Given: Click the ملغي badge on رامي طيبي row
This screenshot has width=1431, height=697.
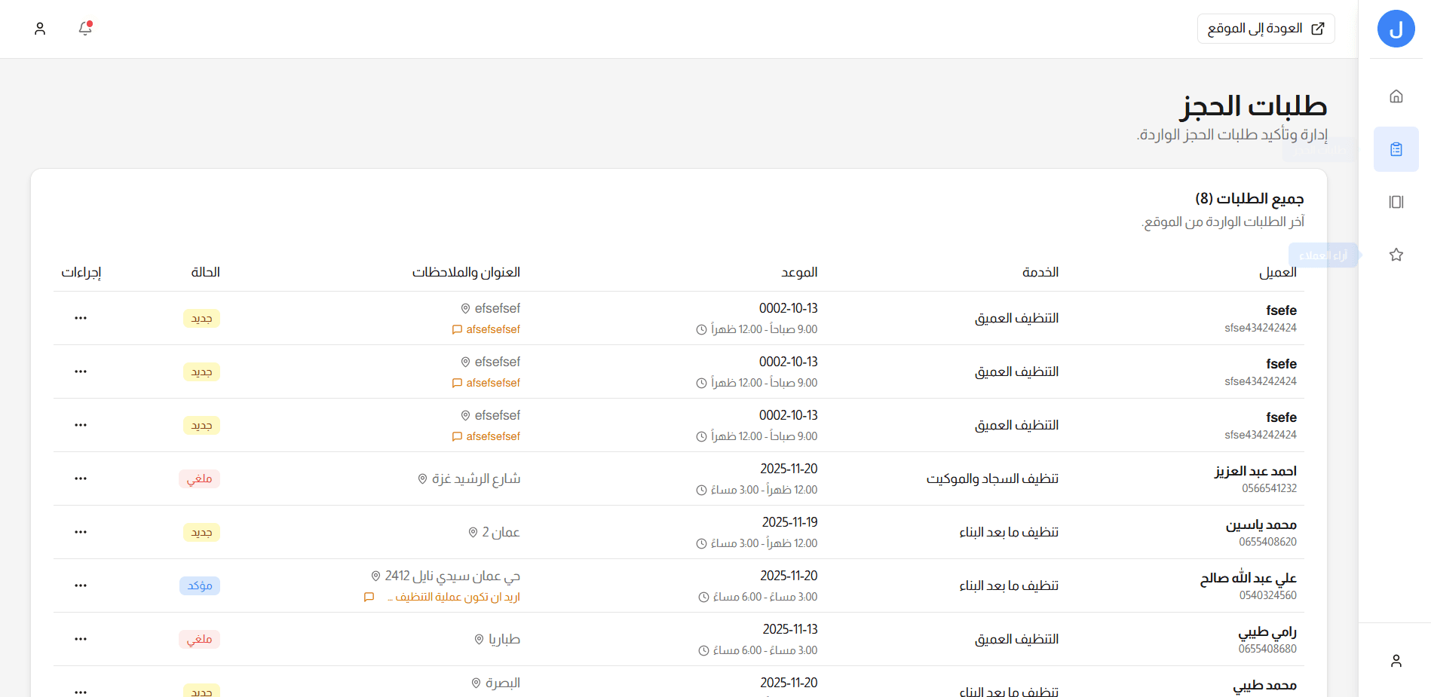Looking at the screenshot, I should point(199,639).
